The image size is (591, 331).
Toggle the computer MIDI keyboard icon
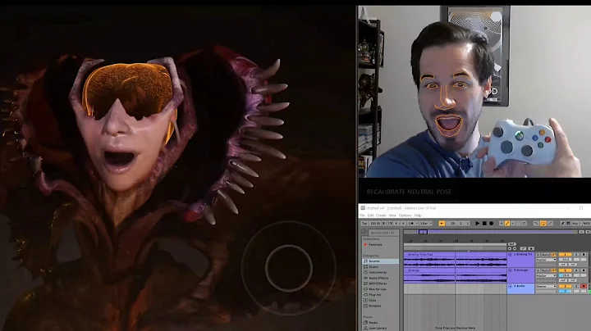pyautogui.click(x=568, y=224)
